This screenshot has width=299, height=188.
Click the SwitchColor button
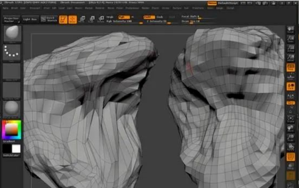(11, 156)
